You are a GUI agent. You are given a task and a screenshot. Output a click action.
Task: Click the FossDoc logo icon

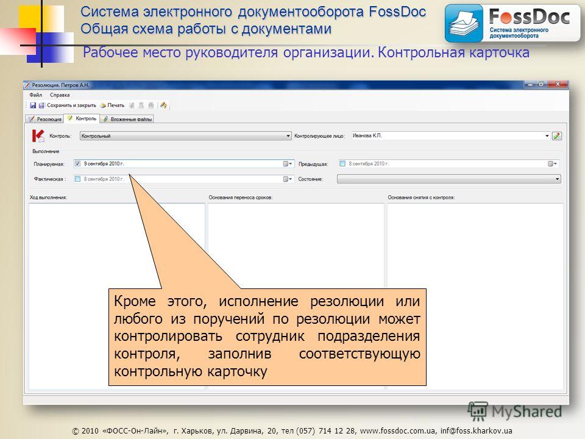[x=464, y=24]
